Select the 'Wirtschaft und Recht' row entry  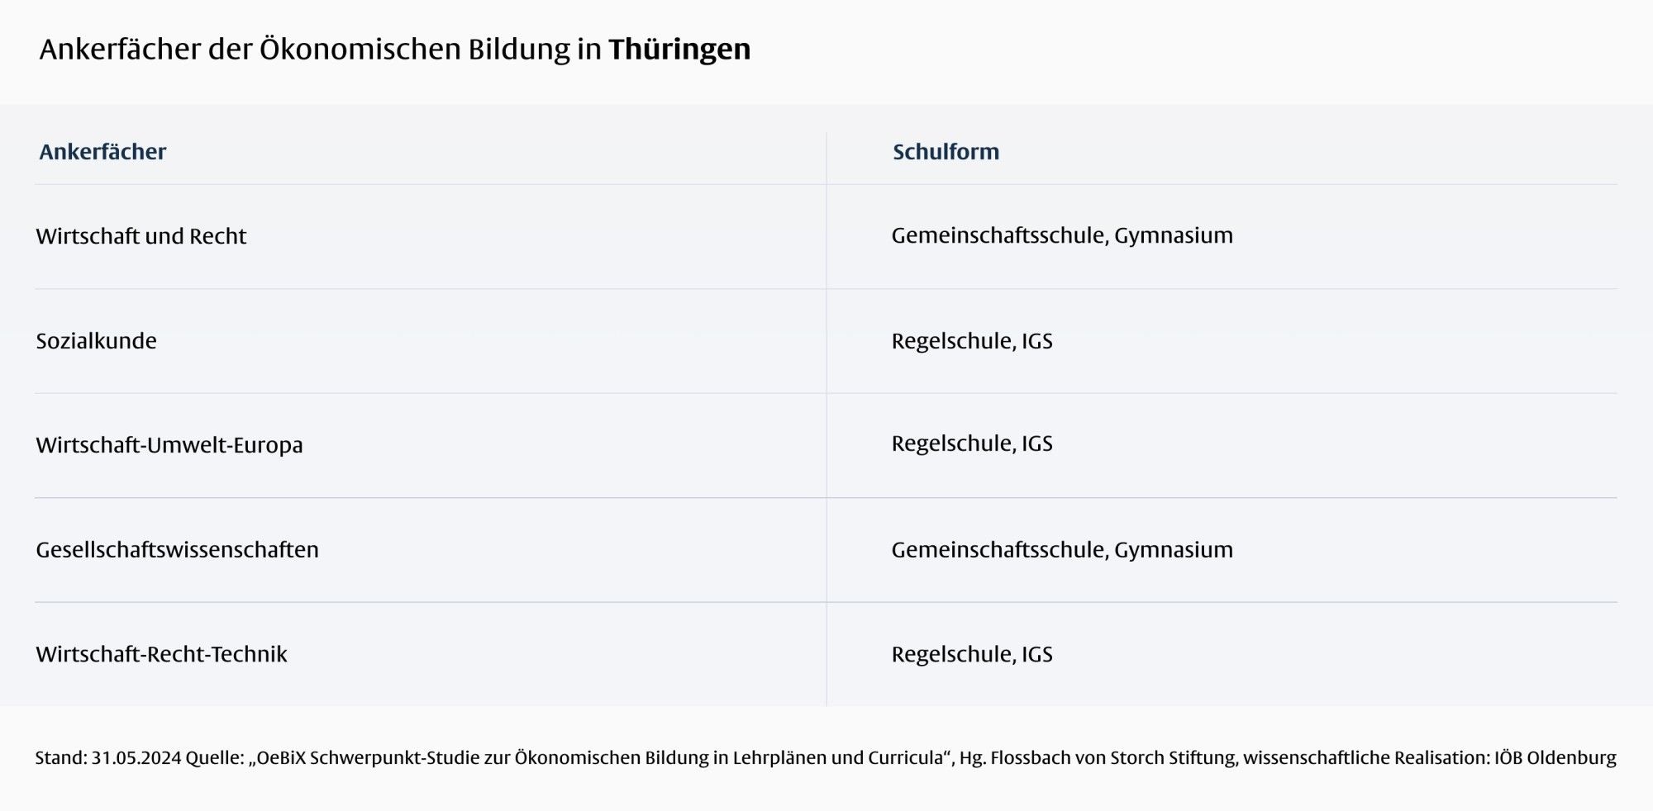(141, 236)
